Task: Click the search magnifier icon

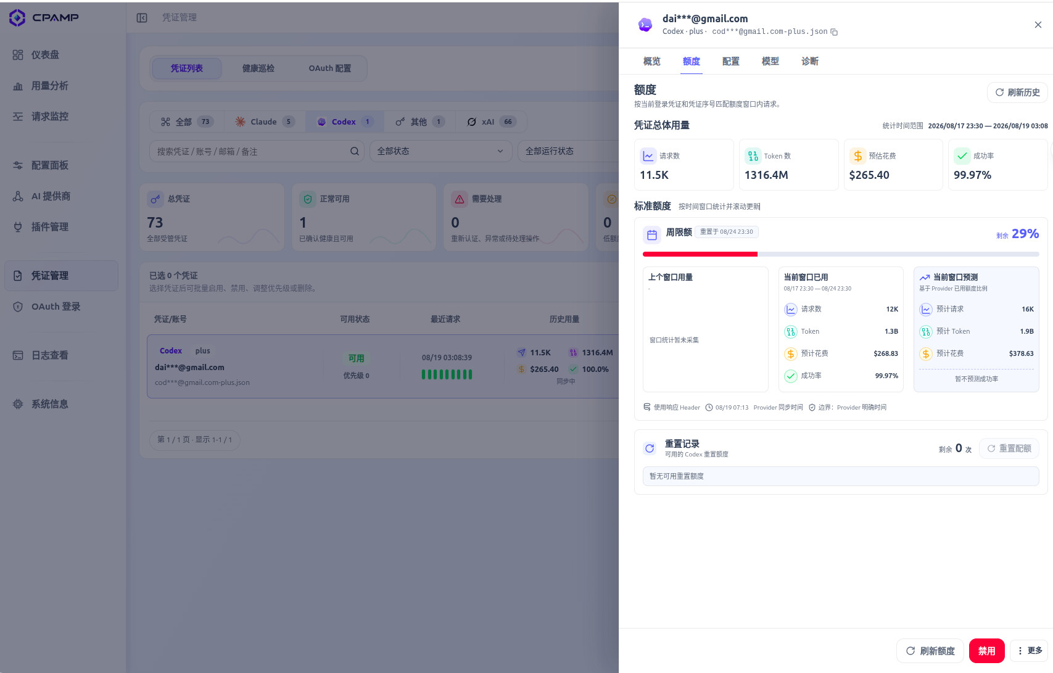Action: [355, 151]
